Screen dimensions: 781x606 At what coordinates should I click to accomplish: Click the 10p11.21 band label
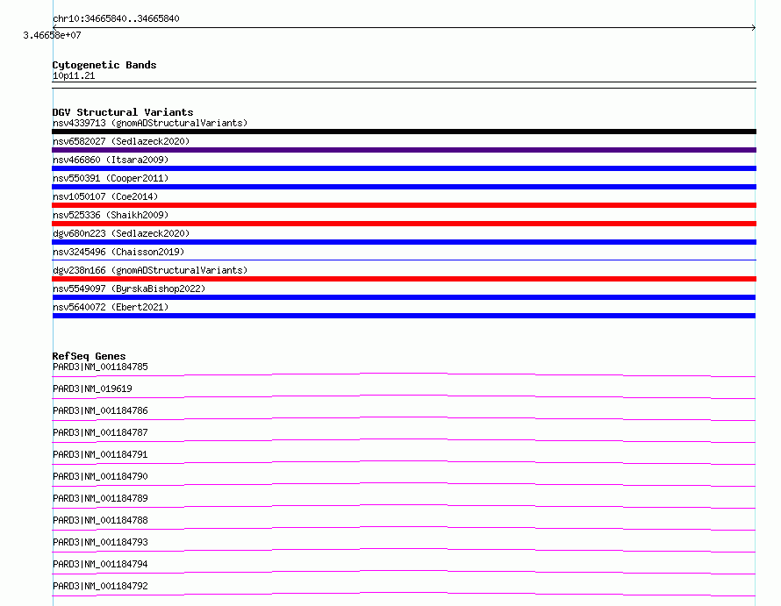click(x=74, y=75)
